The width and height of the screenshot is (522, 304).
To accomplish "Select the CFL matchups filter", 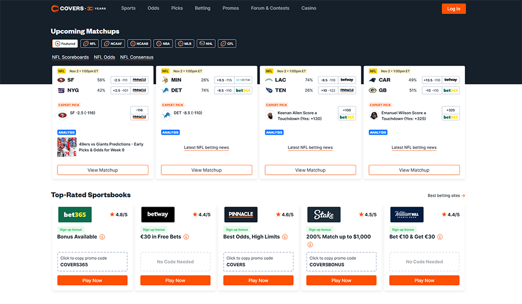I will (x=227, y=44).
